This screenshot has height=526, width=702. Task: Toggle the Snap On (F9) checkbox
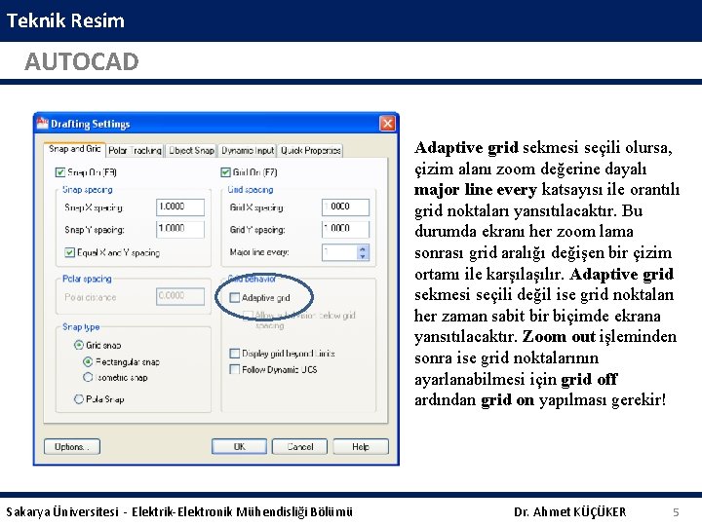pyautogui.click(x=60, y=172)
